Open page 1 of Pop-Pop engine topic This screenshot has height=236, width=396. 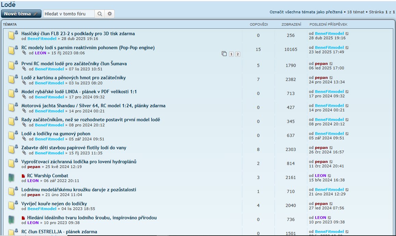(x=231, y=54)
